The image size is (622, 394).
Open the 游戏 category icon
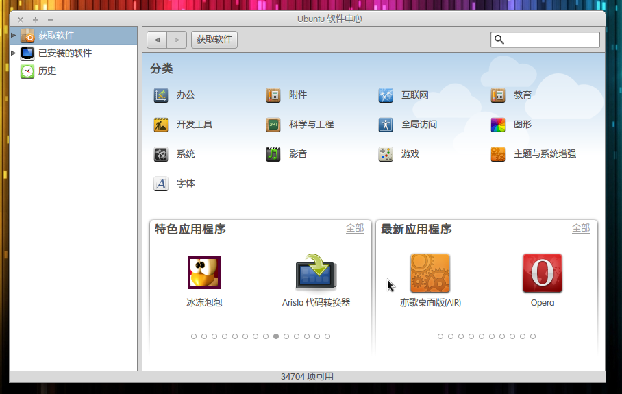coord(385,154)
